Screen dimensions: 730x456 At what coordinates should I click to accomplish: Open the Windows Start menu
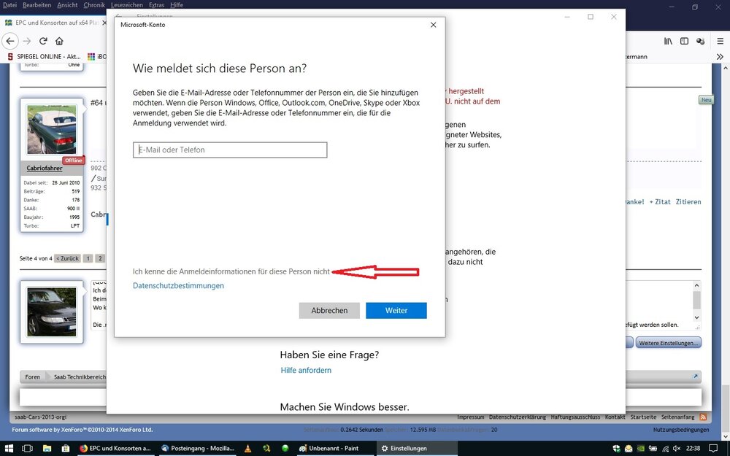(8, 449)
